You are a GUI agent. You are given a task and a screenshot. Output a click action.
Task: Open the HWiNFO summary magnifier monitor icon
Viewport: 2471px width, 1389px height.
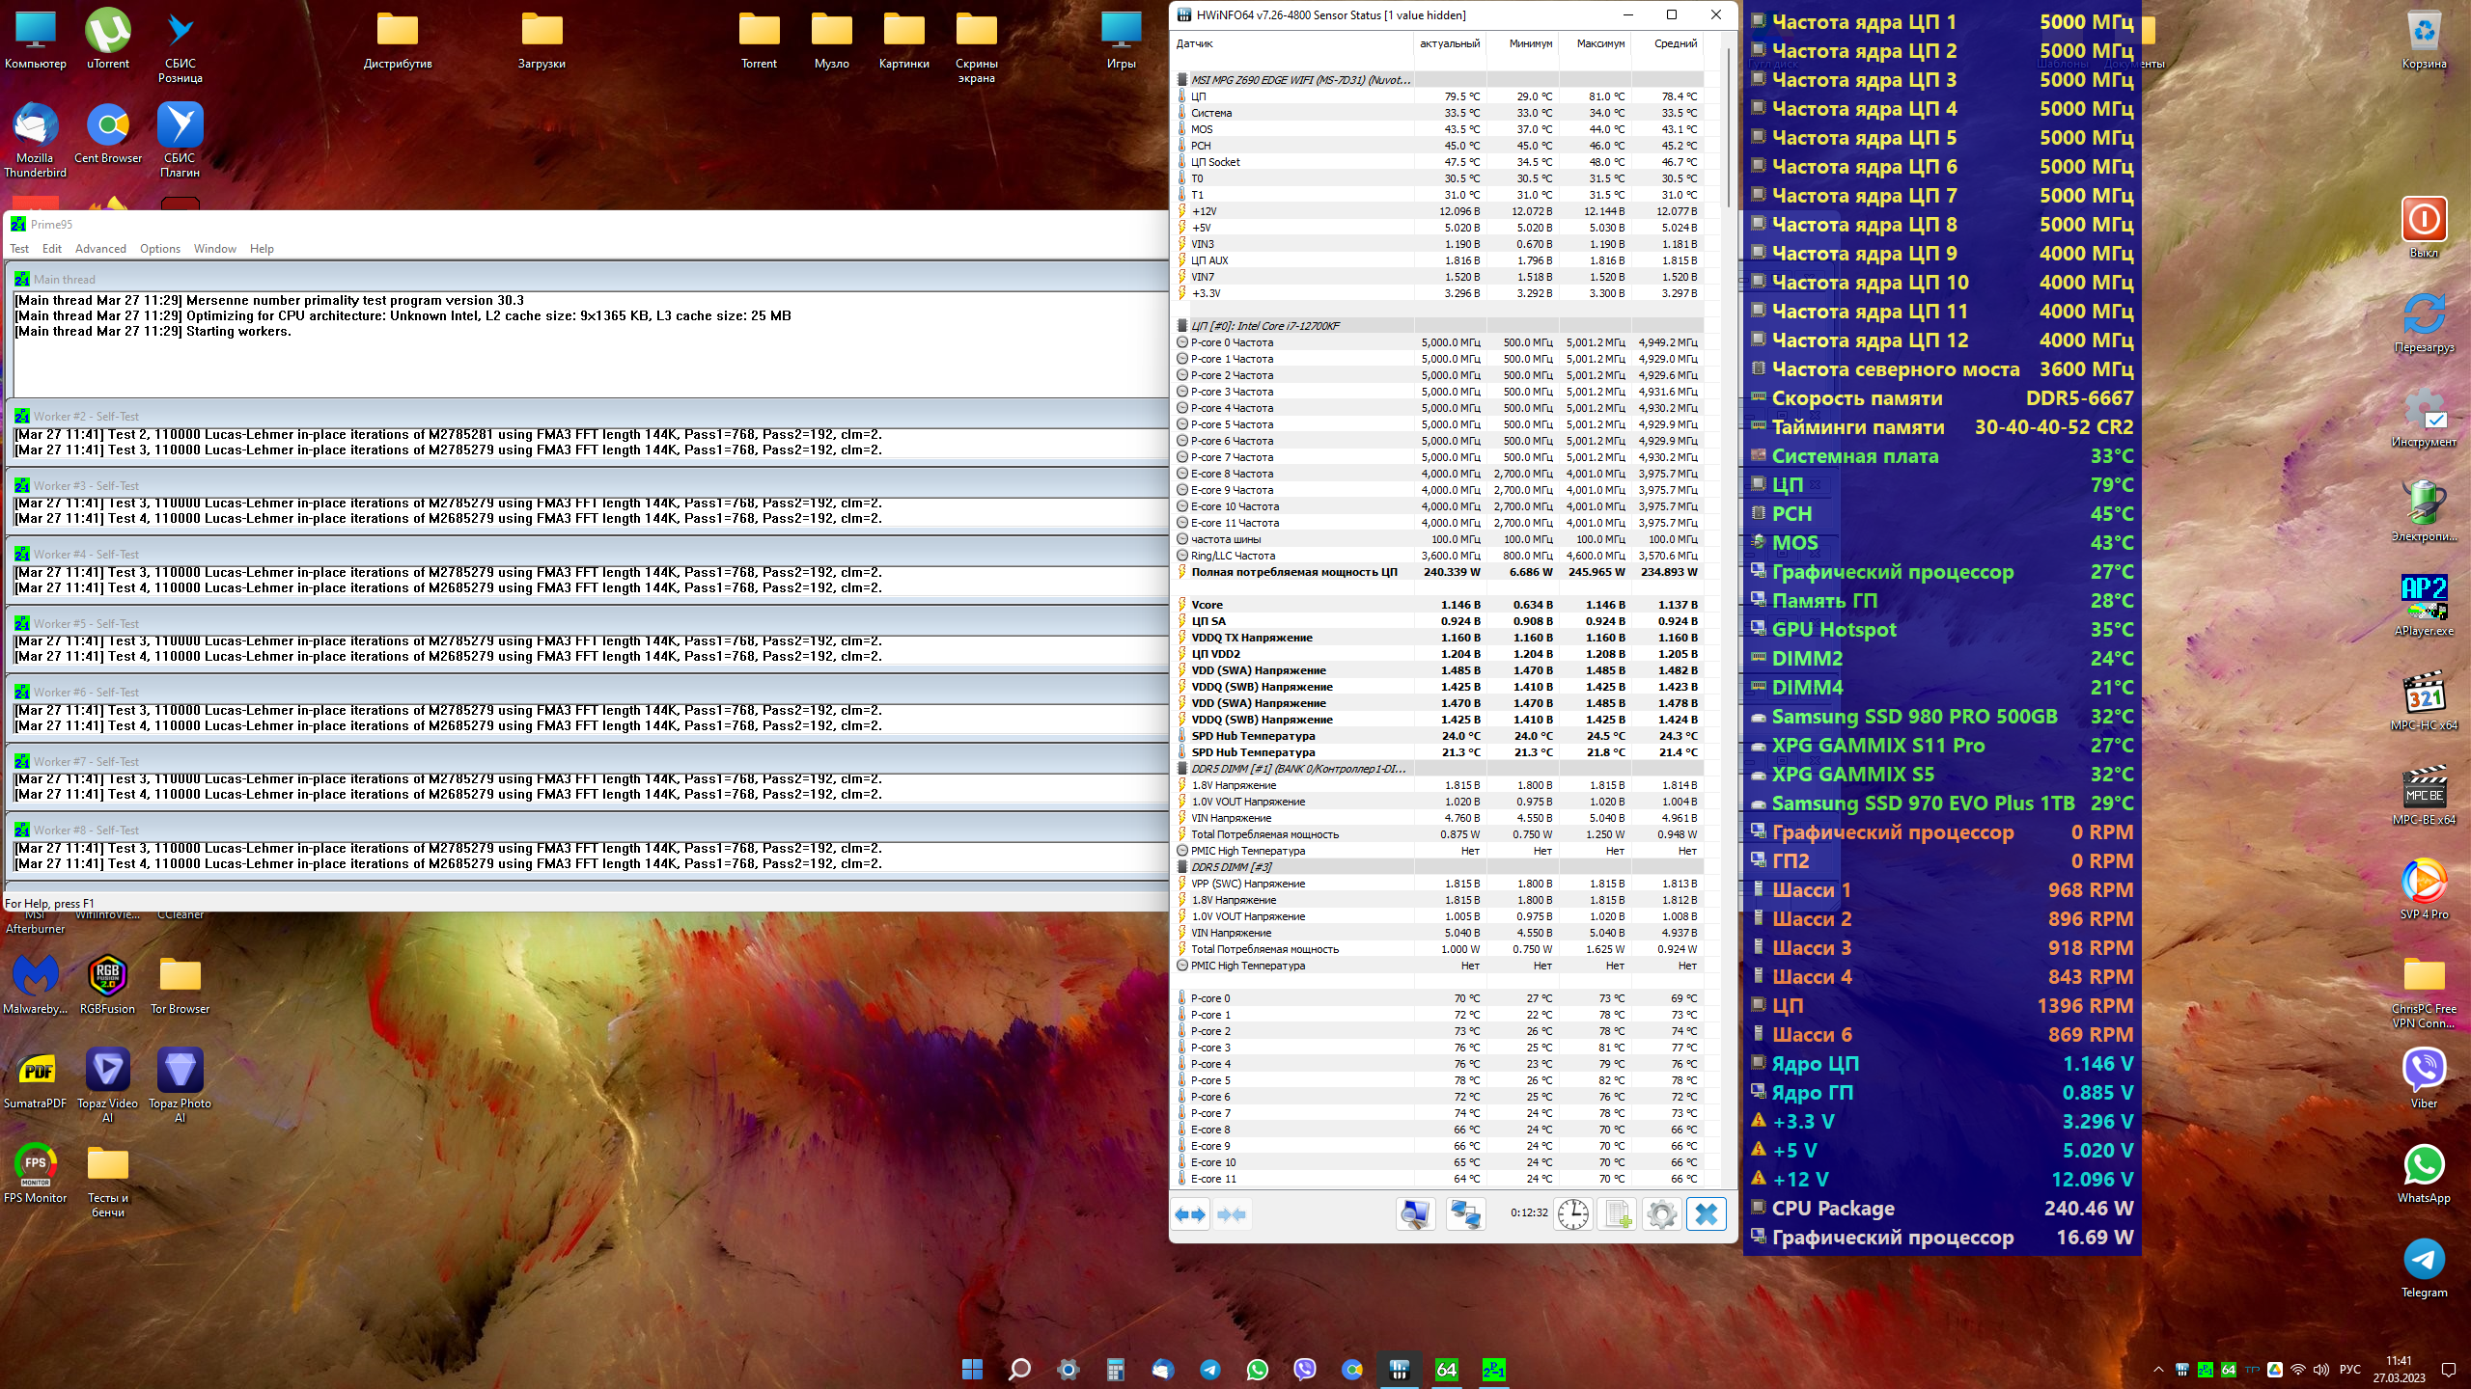[1415, 1214]
